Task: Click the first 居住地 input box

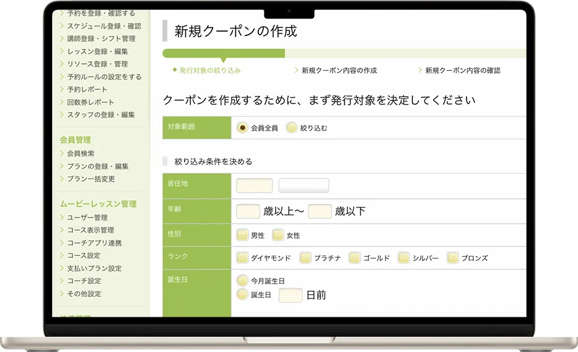Action: pos(255,185)
